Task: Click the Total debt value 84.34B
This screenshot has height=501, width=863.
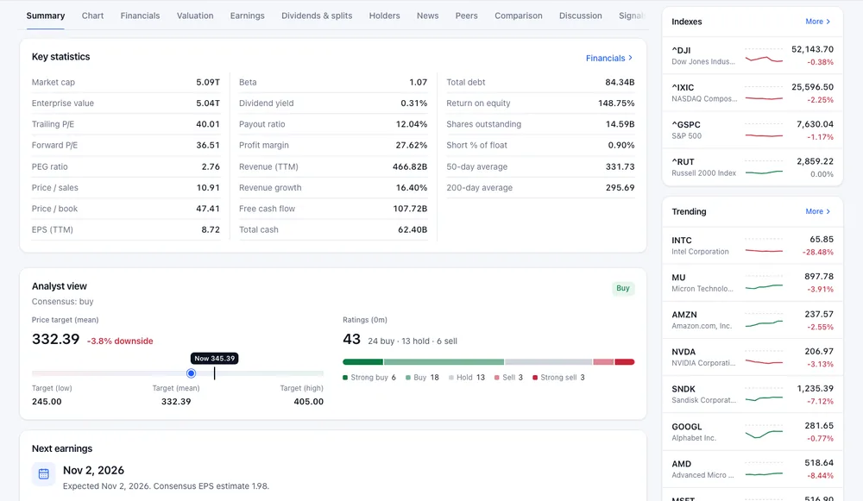Action: click(x=620, y=82)
